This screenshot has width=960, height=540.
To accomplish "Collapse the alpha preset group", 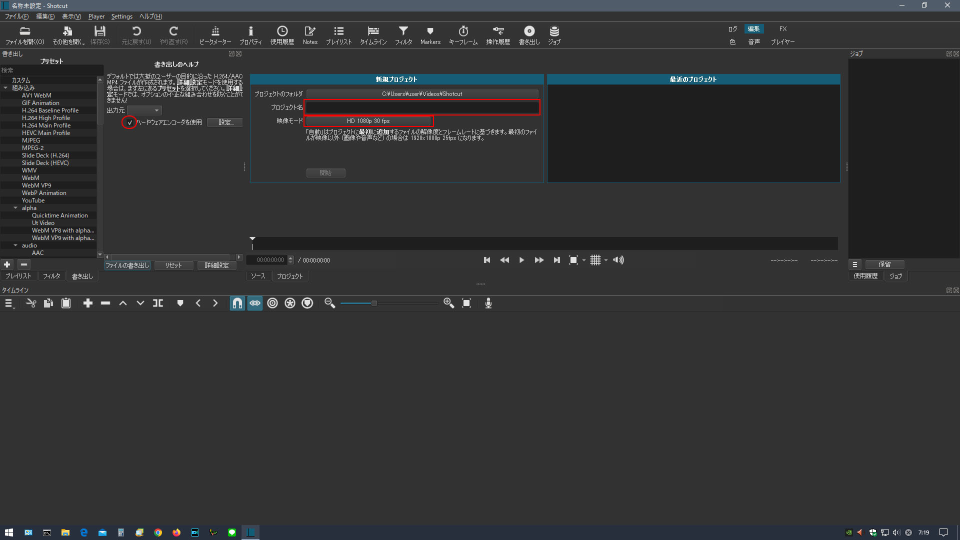I will click(x=15, y=208).
